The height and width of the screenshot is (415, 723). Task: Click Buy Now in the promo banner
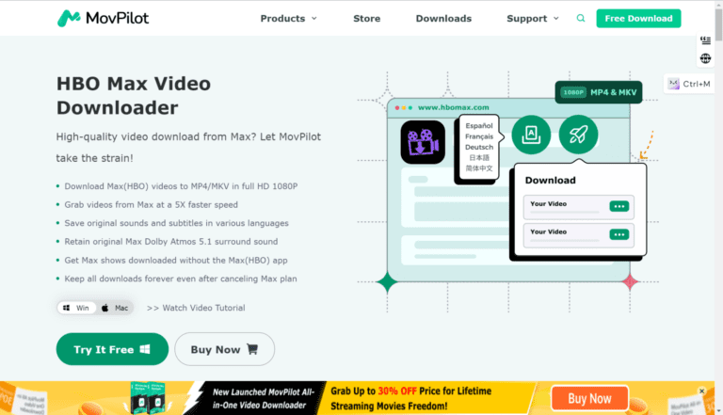tap(589, 398)
